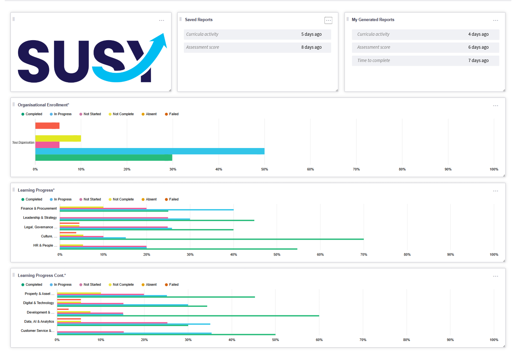Viewport: 515px width, 353px height.
Task: Toggle the Absent series in Learning Progress Cont. legend
Action: click(x=149, y=284)
